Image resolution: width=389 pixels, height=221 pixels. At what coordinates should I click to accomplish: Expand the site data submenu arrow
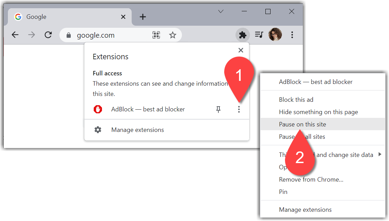[x=380, y=155]
